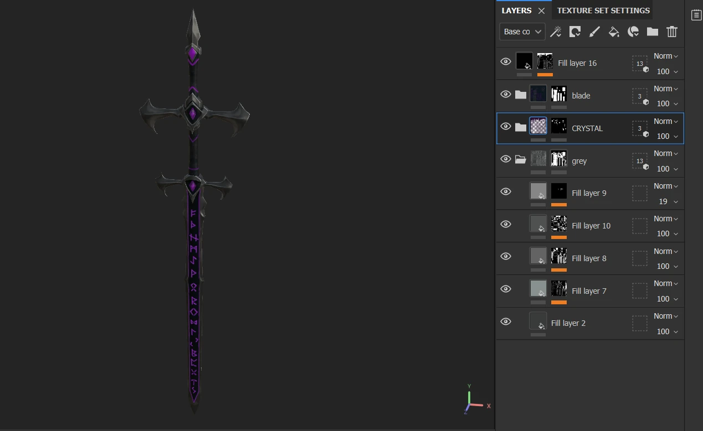Click the smart material icon in Layers toolbar
Screen dimensions: 703x431
pyautogui.click(x=633, y=32)
